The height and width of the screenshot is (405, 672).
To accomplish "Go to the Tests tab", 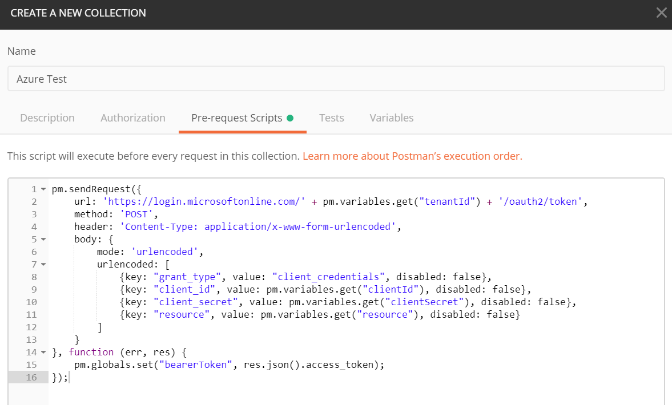I will pos(332,118).
